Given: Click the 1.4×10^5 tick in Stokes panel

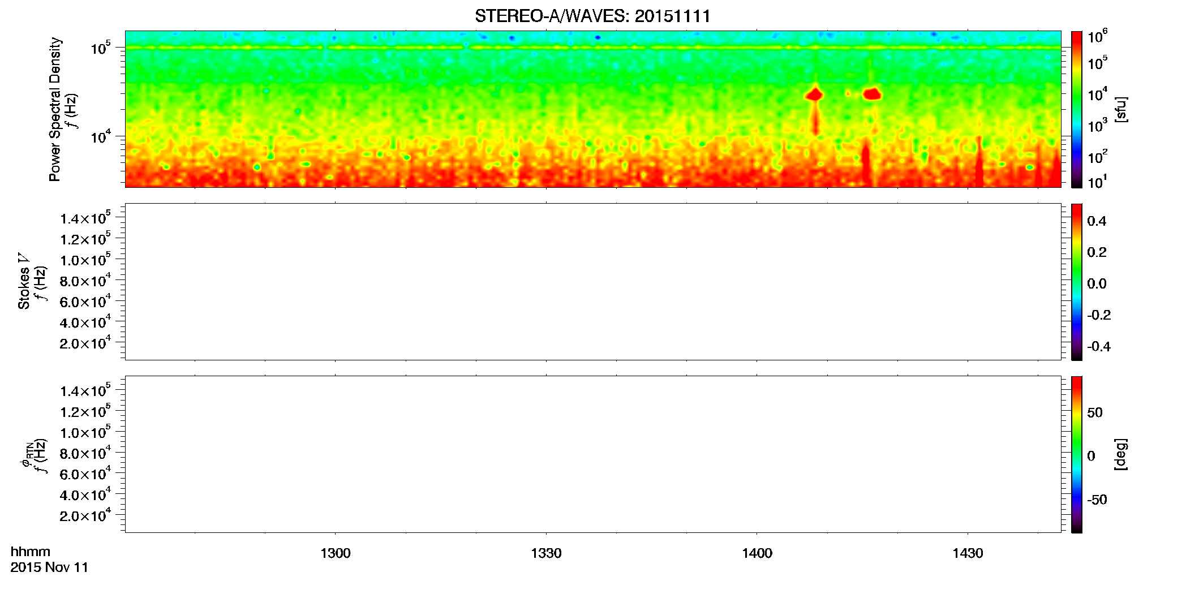Looking at the screenshot, I should click(x=85, y=218).
